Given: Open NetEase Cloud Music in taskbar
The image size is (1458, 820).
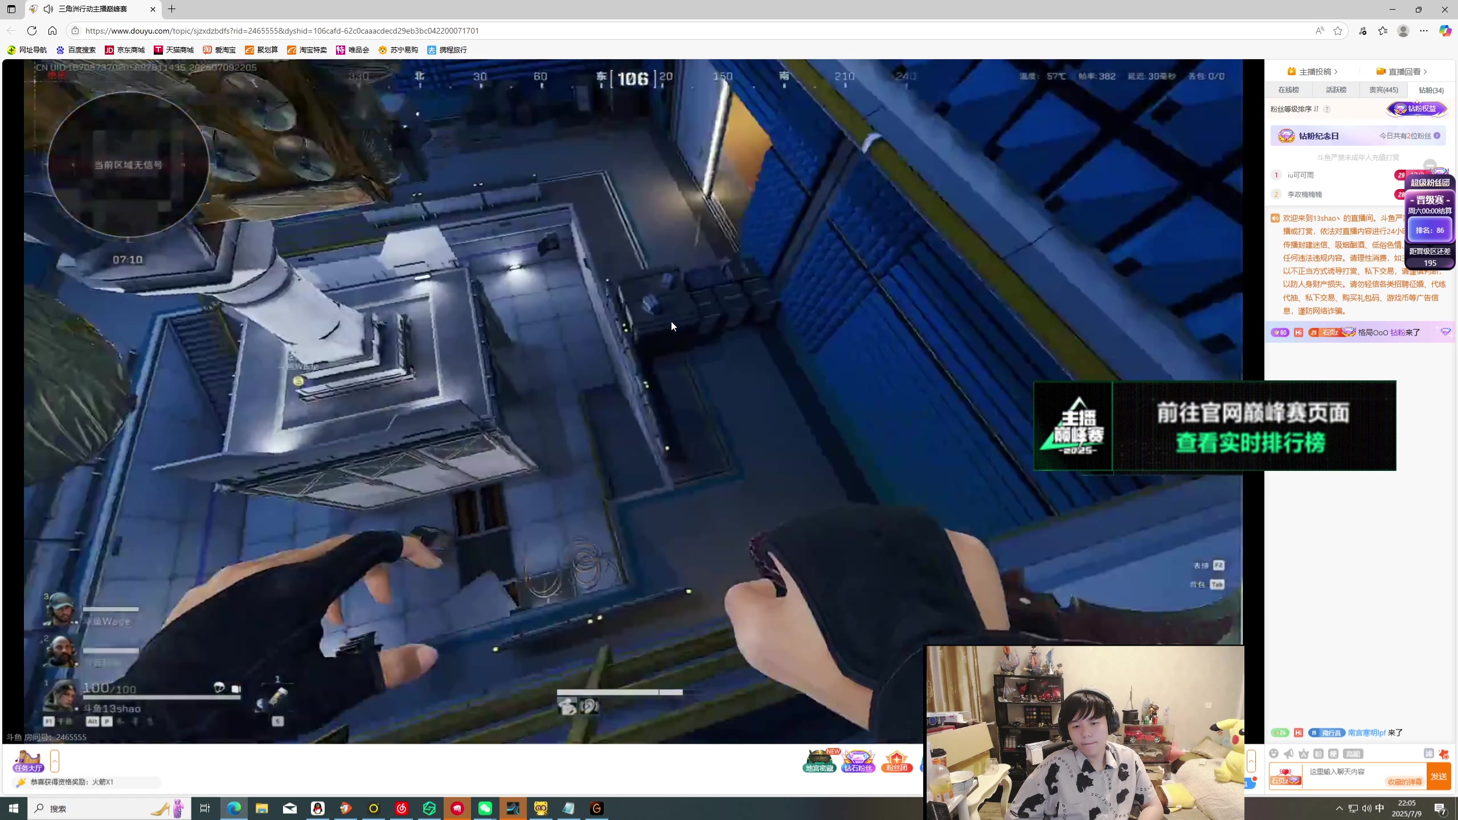Looking at the screenshot, I should pos(402,809).
